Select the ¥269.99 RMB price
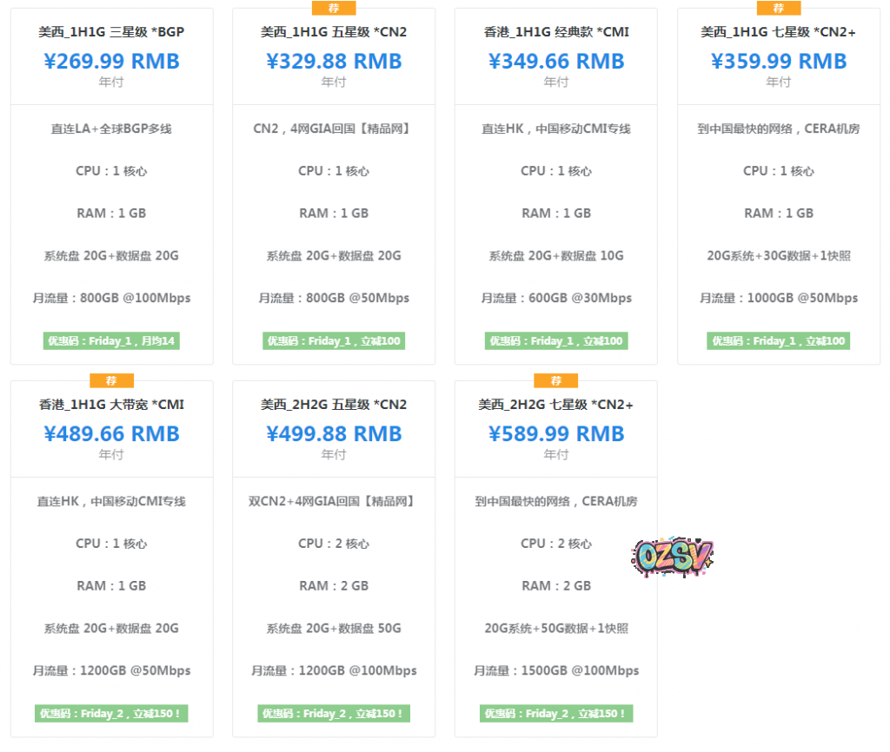The width and height of the screenshot is (890, 752). click(x=112, y=62)
